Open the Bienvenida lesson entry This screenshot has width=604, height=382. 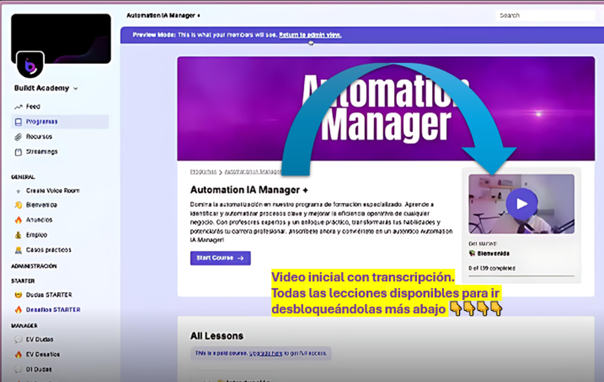point(495,253)
